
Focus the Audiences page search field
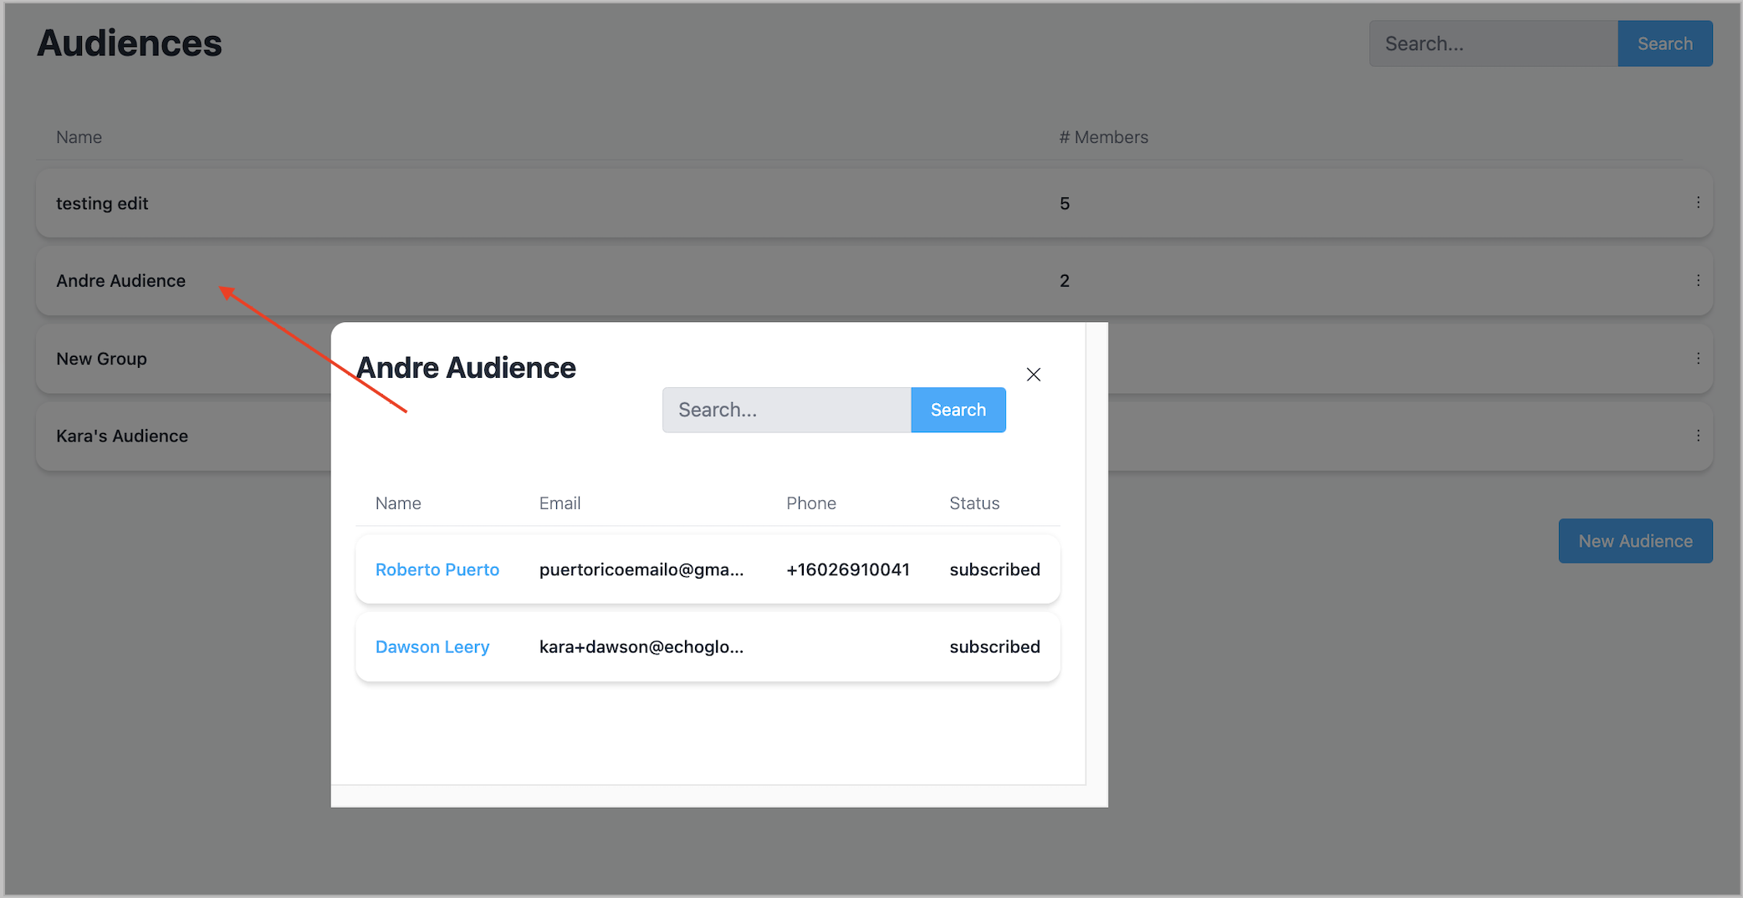point(1493,43)
